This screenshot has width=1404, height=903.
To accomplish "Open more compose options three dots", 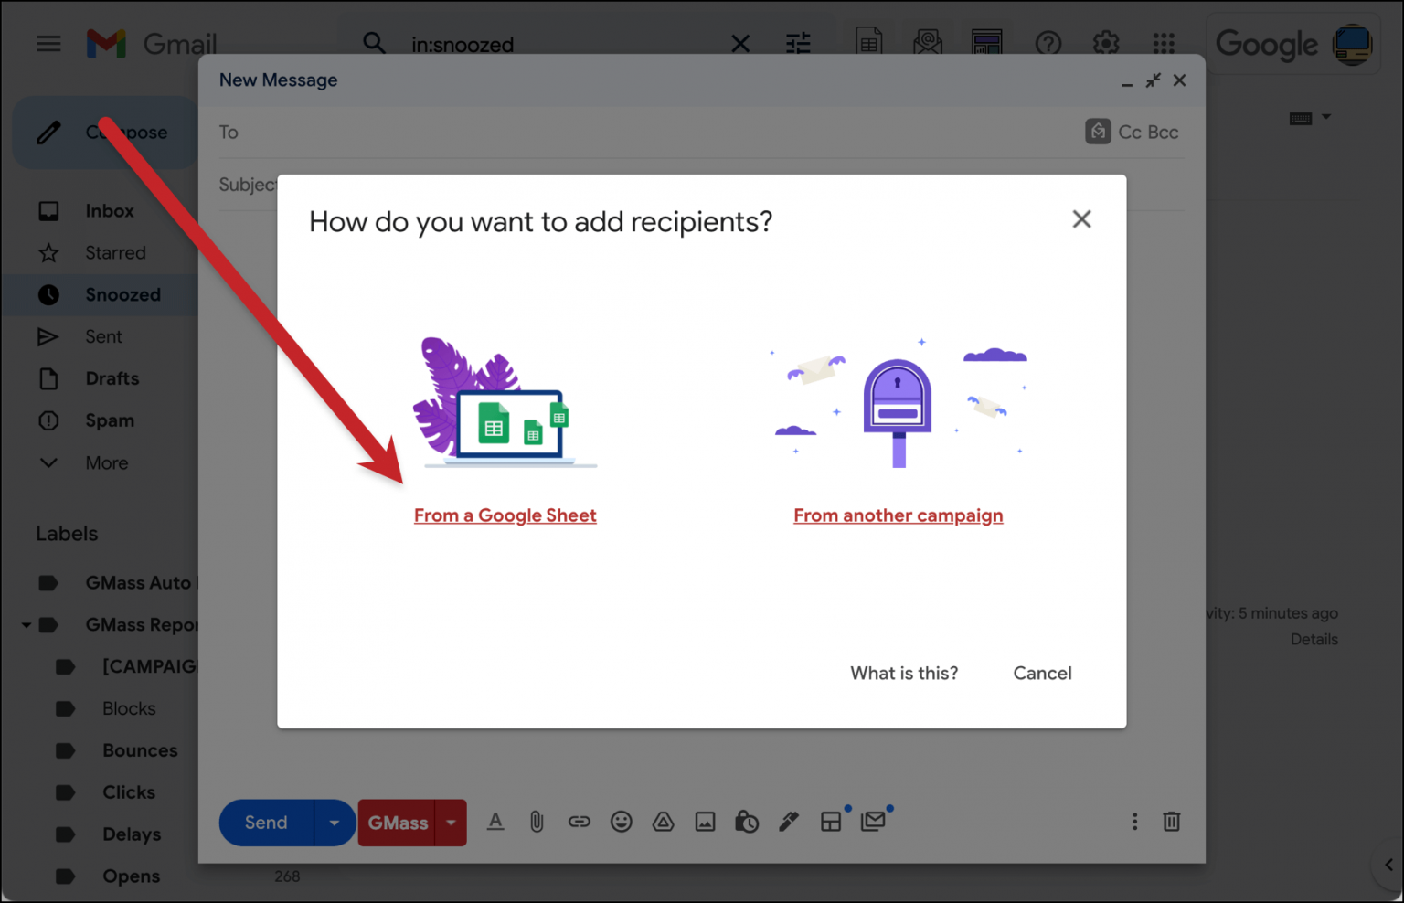I will pos(1134,822).
